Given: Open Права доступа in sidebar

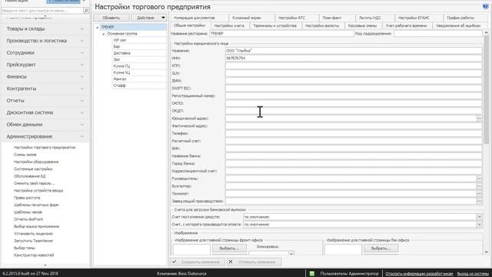Looking at the screenshot, I should 27,199.
